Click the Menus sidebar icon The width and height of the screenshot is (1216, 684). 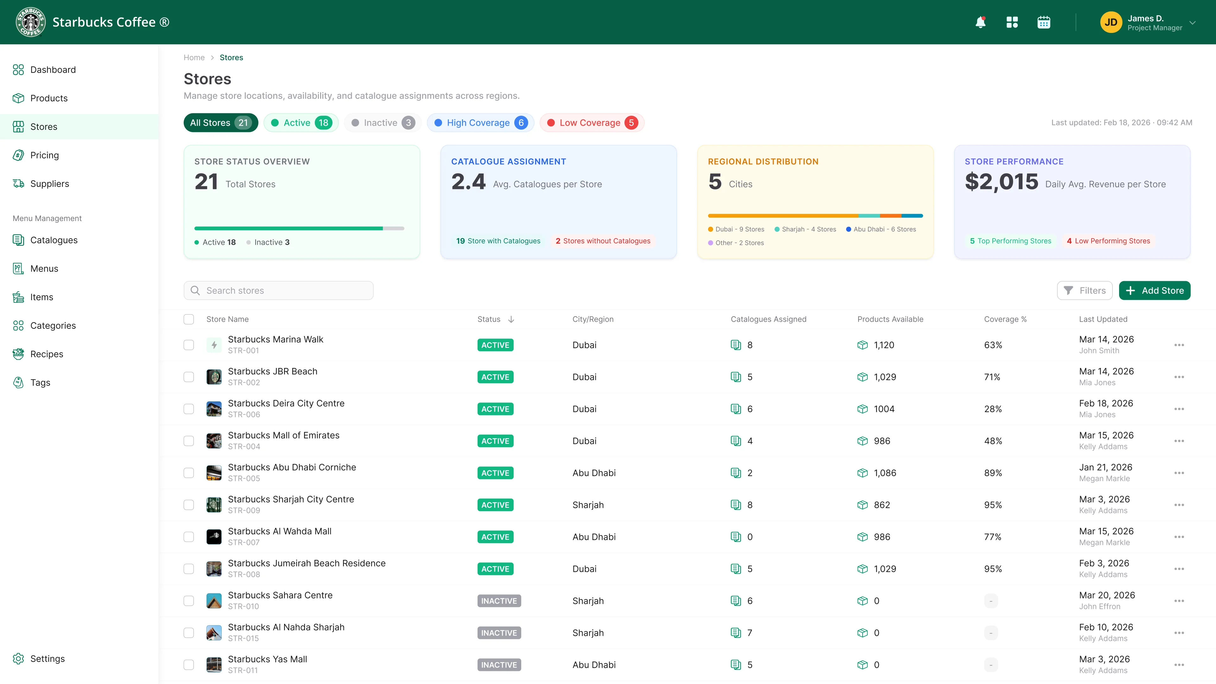(18, 269)
